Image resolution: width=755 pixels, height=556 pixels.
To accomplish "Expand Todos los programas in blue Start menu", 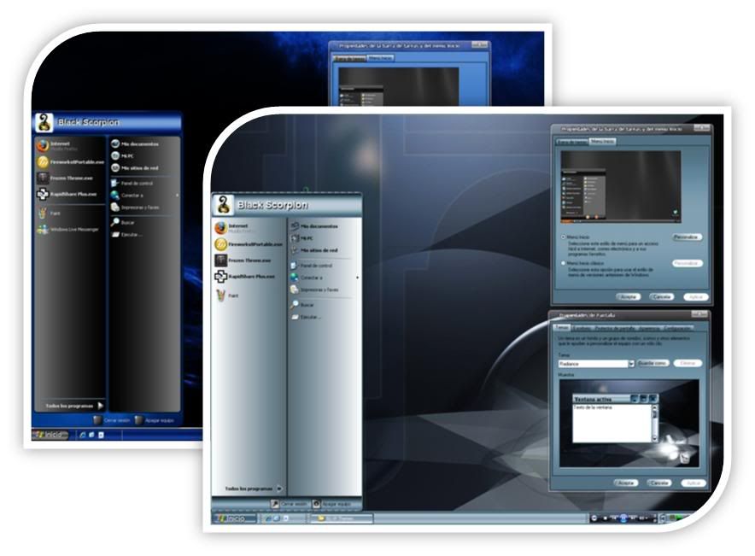I will tap(74, 406).
